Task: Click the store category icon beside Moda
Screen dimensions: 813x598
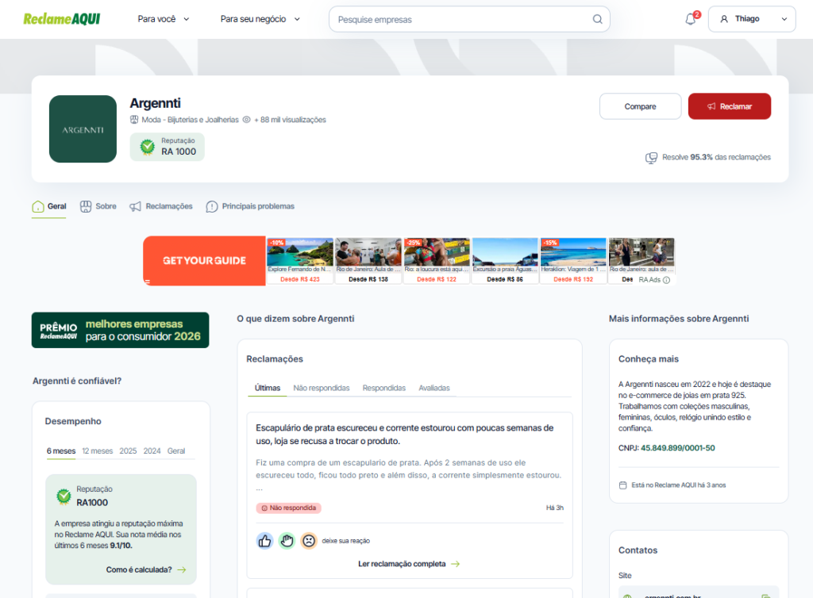Action: (x=134, y=120)
